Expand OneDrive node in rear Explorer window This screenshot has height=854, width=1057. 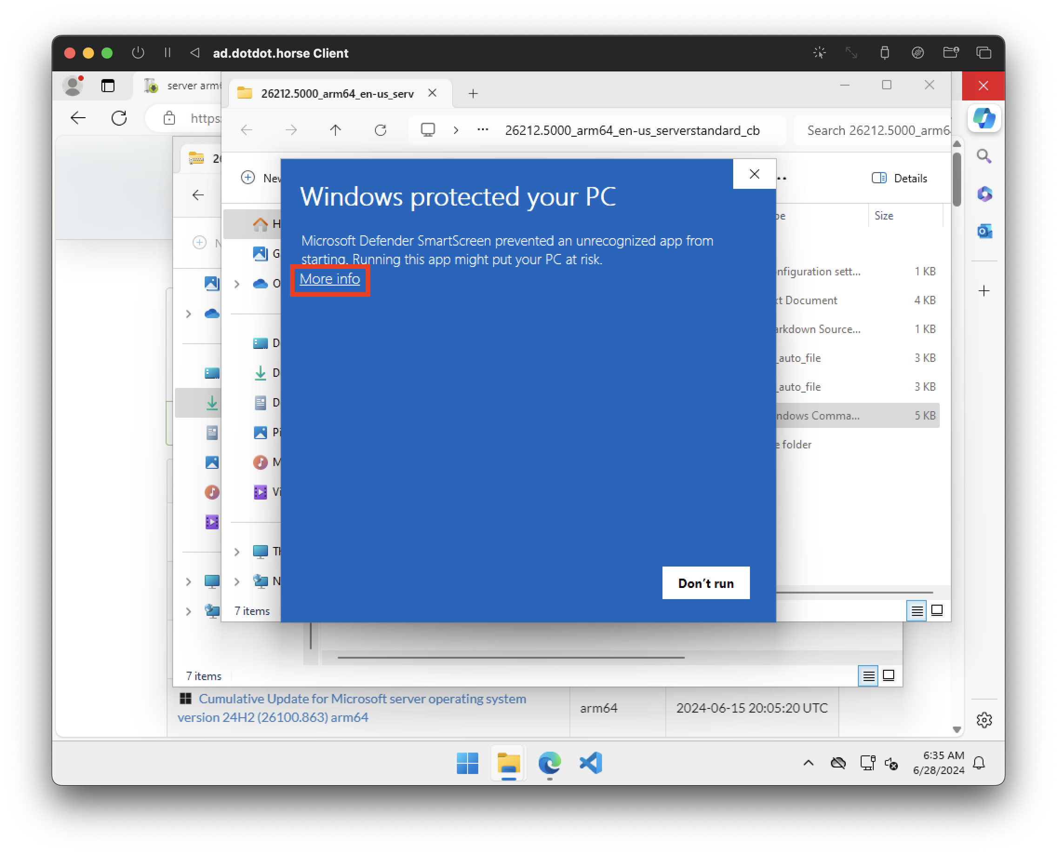188,314
